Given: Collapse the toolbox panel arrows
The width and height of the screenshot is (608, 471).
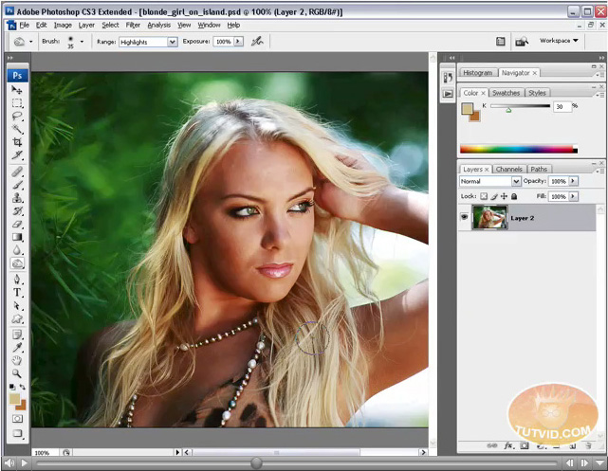Looking at the screenshot, I should (10, 57).
